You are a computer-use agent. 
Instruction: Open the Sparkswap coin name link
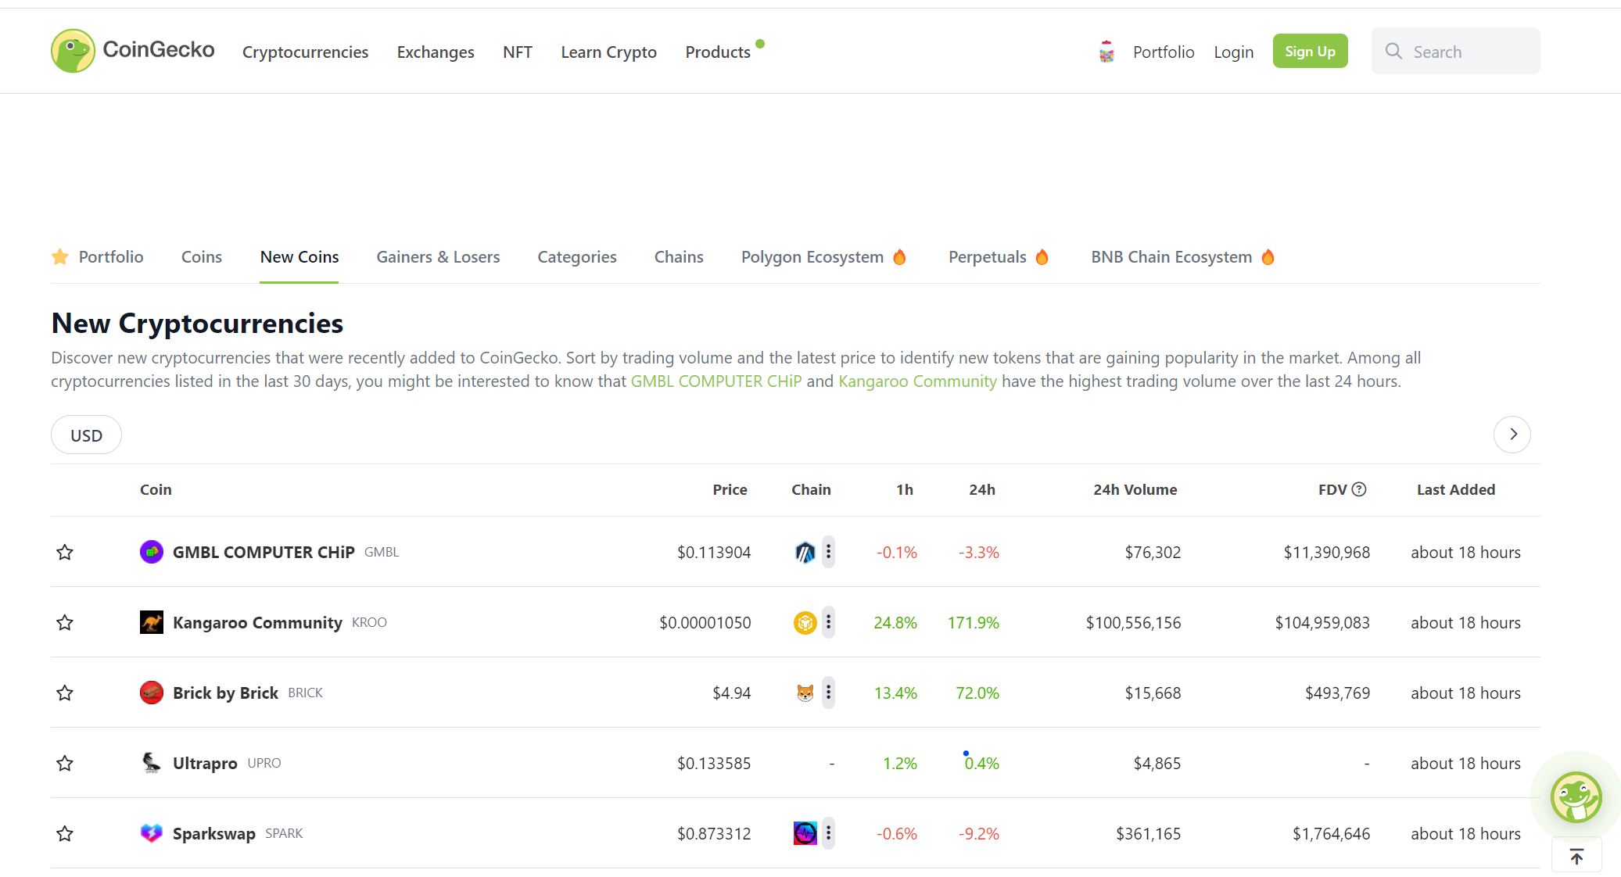pyautogui.click(x=214, y=833)
